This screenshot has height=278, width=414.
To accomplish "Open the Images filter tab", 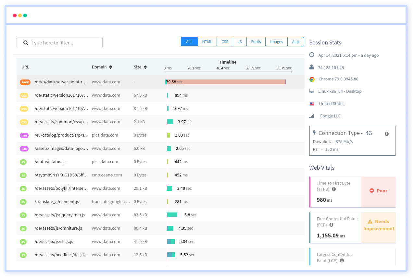I will [x=276, y=42].
